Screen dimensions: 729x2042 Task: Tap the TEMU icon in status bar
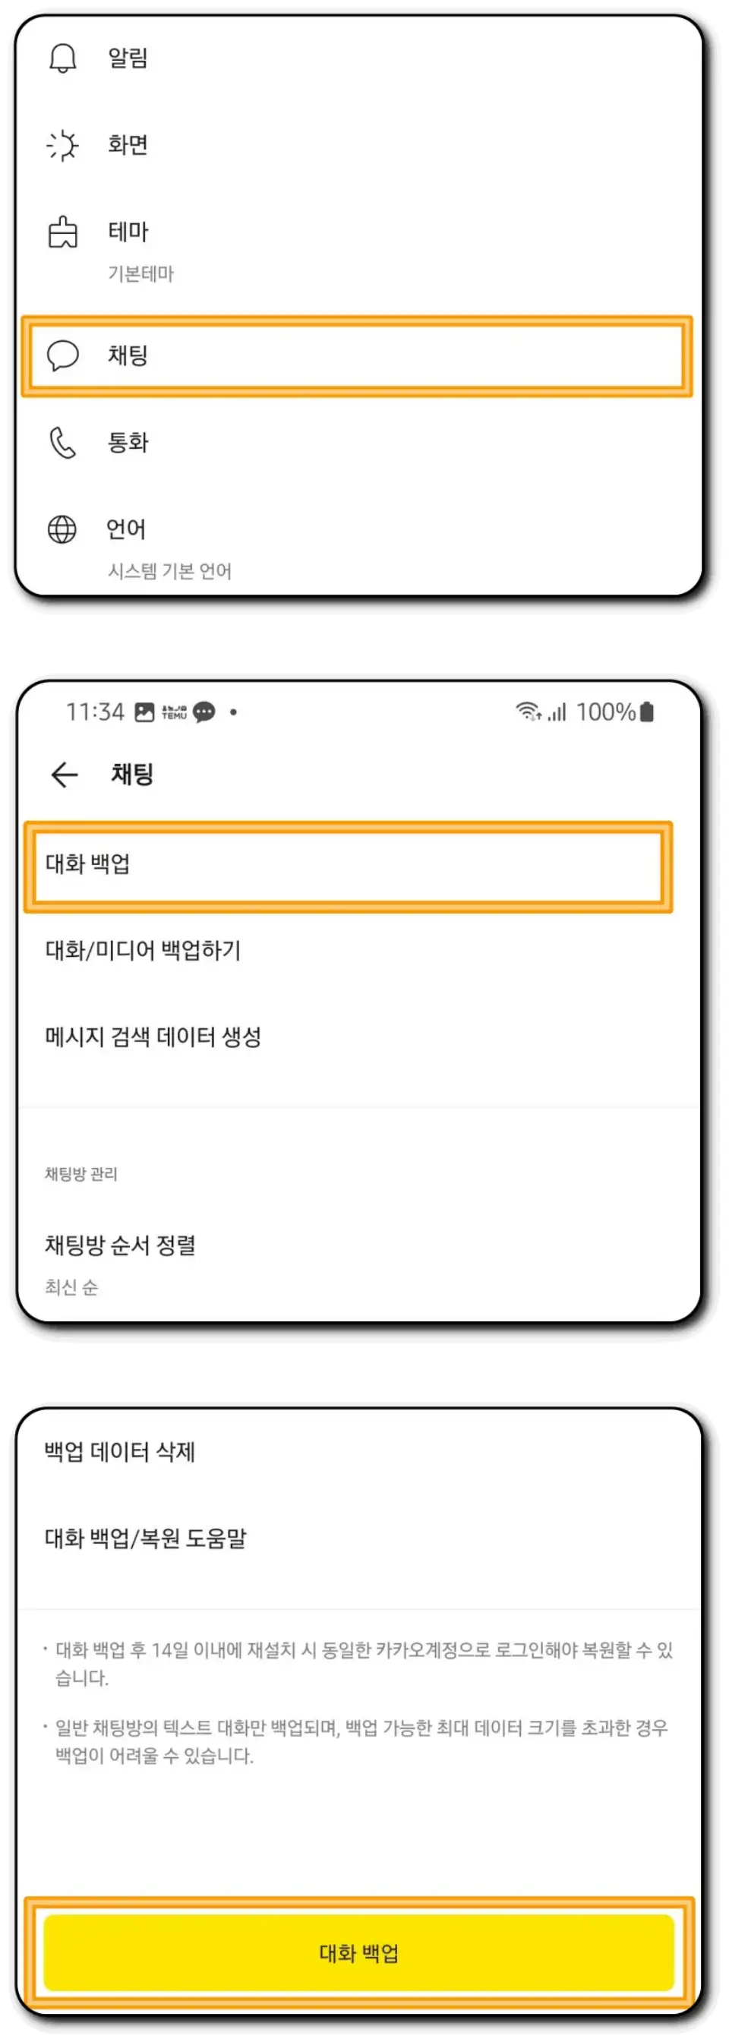175,712
